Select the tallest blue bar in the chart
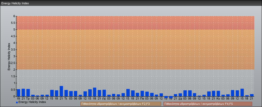 (x=61, y=91)
